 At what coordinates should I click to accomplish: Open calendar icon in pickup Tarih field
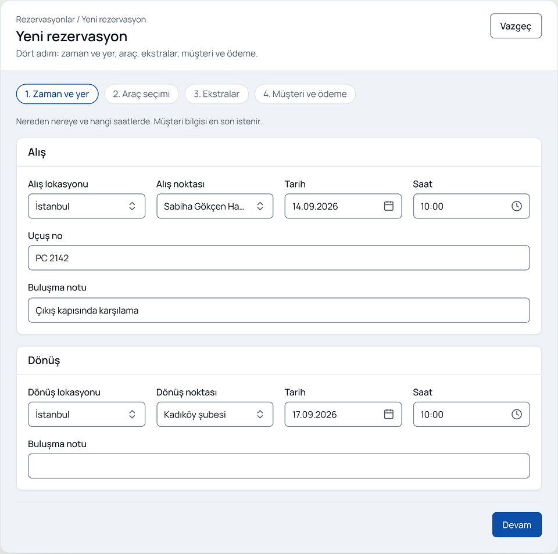click(x=389, y=206)
